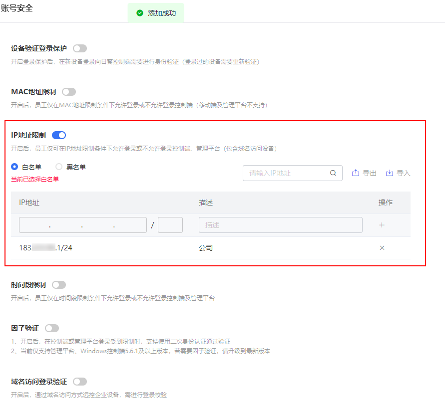
Task: Click the 导入 text button
Action: pos(404,173)
